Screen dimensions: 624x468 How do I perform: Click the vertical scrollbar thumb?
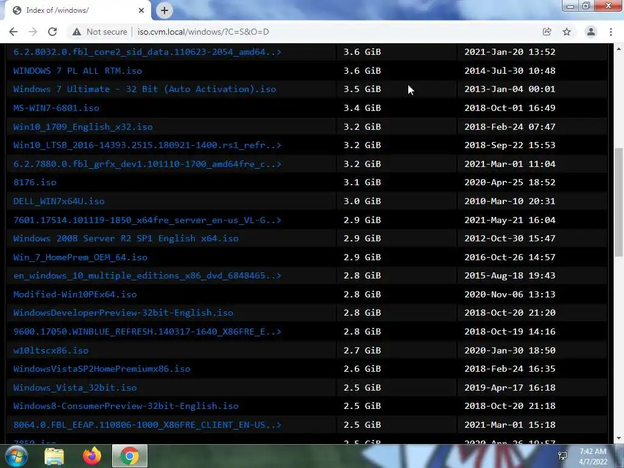click(x=619, y=202)
